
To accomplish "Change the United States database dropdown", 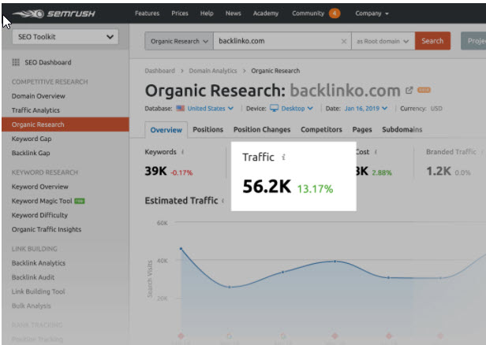I will pyautogui.click(x=211, y=109).
